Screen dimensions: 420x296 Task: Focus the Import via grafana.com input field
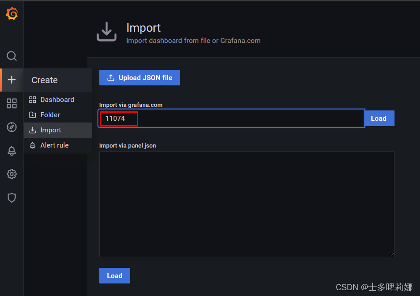pos(231,118)
